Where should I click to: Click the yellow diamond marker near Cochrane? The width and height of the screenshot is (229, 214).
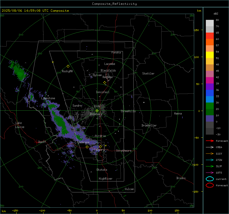tap(87, 147)
